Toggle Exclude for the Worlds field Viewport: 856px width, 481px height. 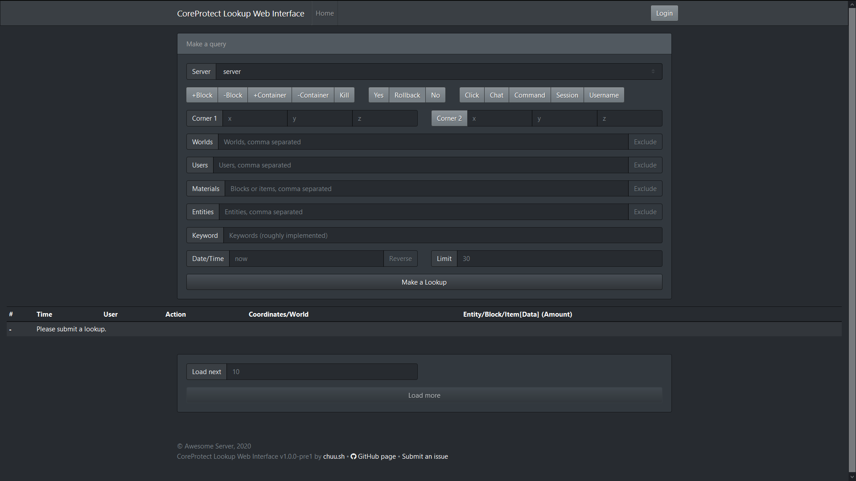click(x=645, y=142)
